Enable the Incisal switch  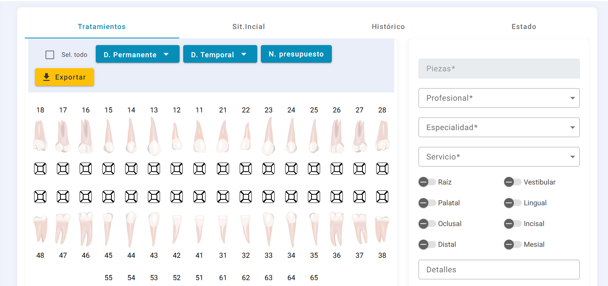[x=513, y=224]
